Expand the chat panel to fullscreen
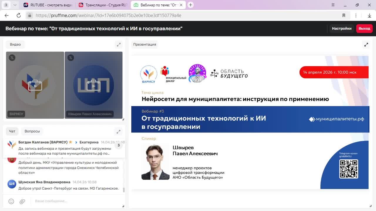Image resolution: width=376 pixels, height=211 pixels. click(x=118, y=131)
